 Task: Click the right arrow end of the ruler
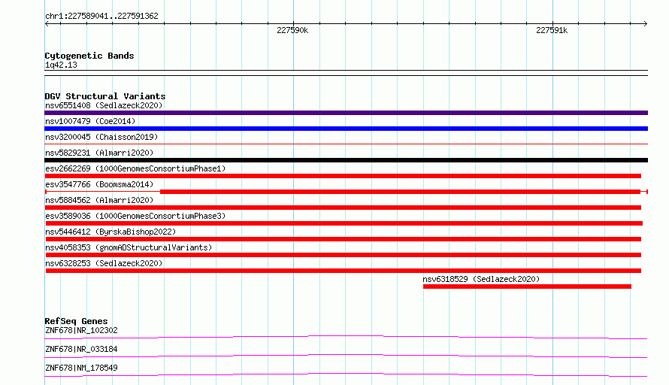tap(645, 23)
